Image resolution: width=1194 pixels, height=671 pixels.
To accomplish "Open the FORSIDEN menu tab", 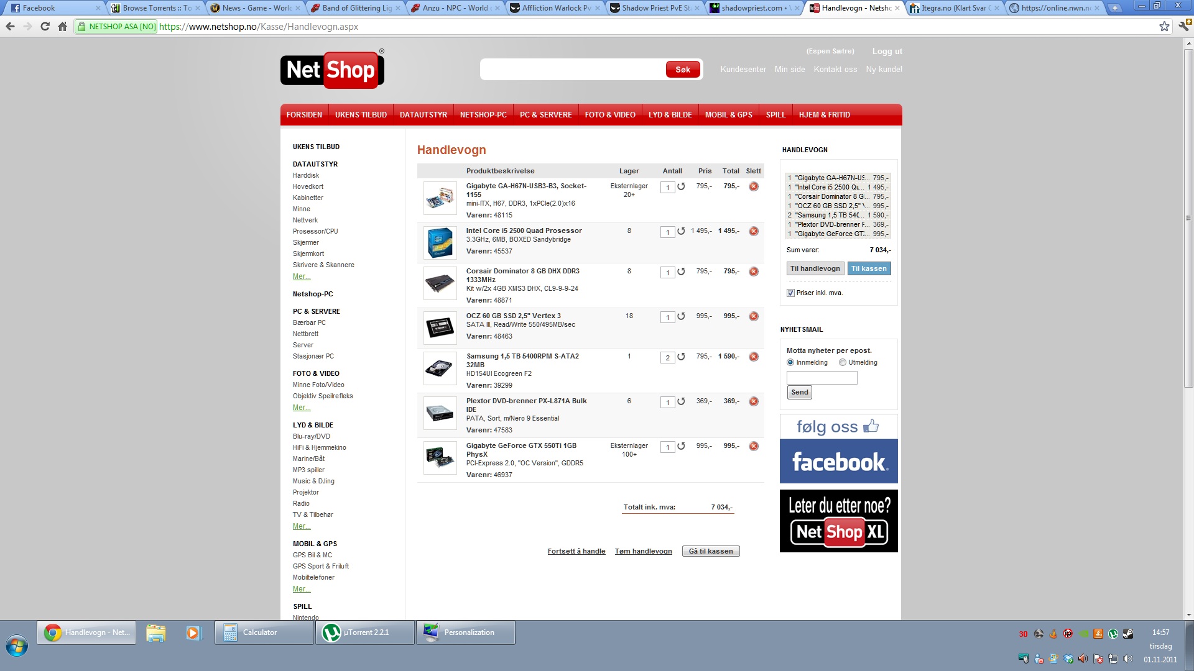I will [x=304, y=115].
